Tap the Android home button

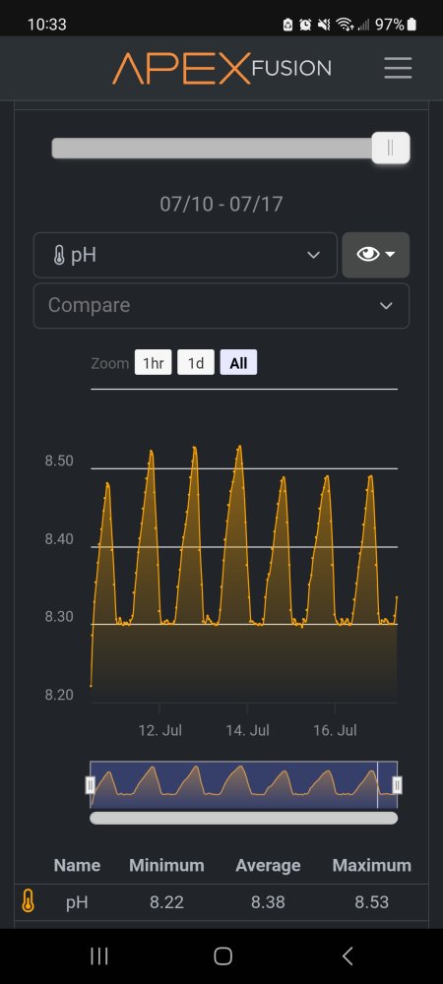222,955
